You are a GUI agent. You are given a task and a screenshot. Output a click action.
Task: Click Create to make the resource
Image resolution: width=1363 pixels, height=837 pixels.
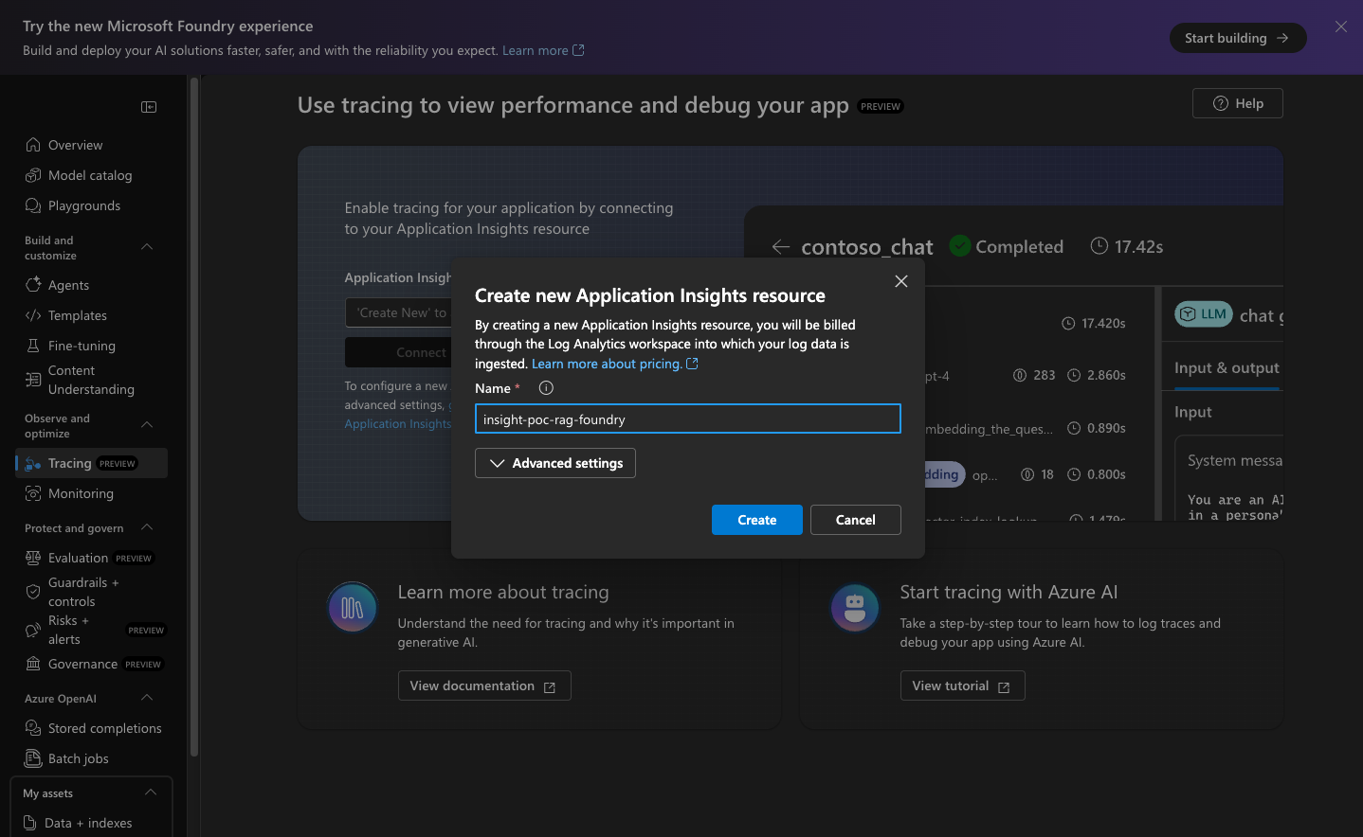[756, 520]
